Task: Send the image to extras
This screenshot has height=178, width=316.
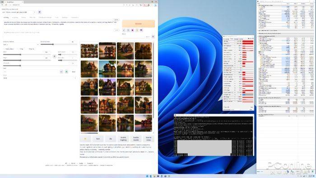Action: pos(149,139)
